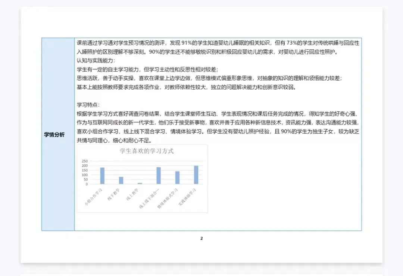This screenshot has width=403, height=276.
Task: Click the line starting "入睡照护的区别理解不够深刻"
Action: pyautogui.click(x=208, y=52)
